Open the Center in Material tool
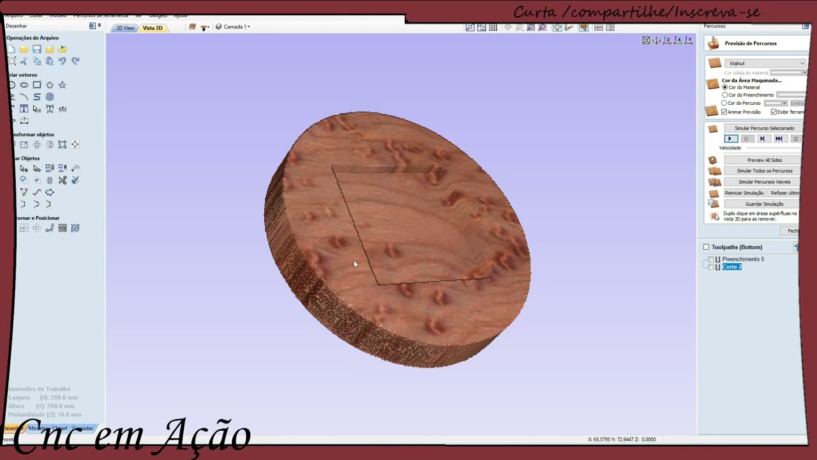The height and width of the screenshot is (460, 817). [75, 144]
